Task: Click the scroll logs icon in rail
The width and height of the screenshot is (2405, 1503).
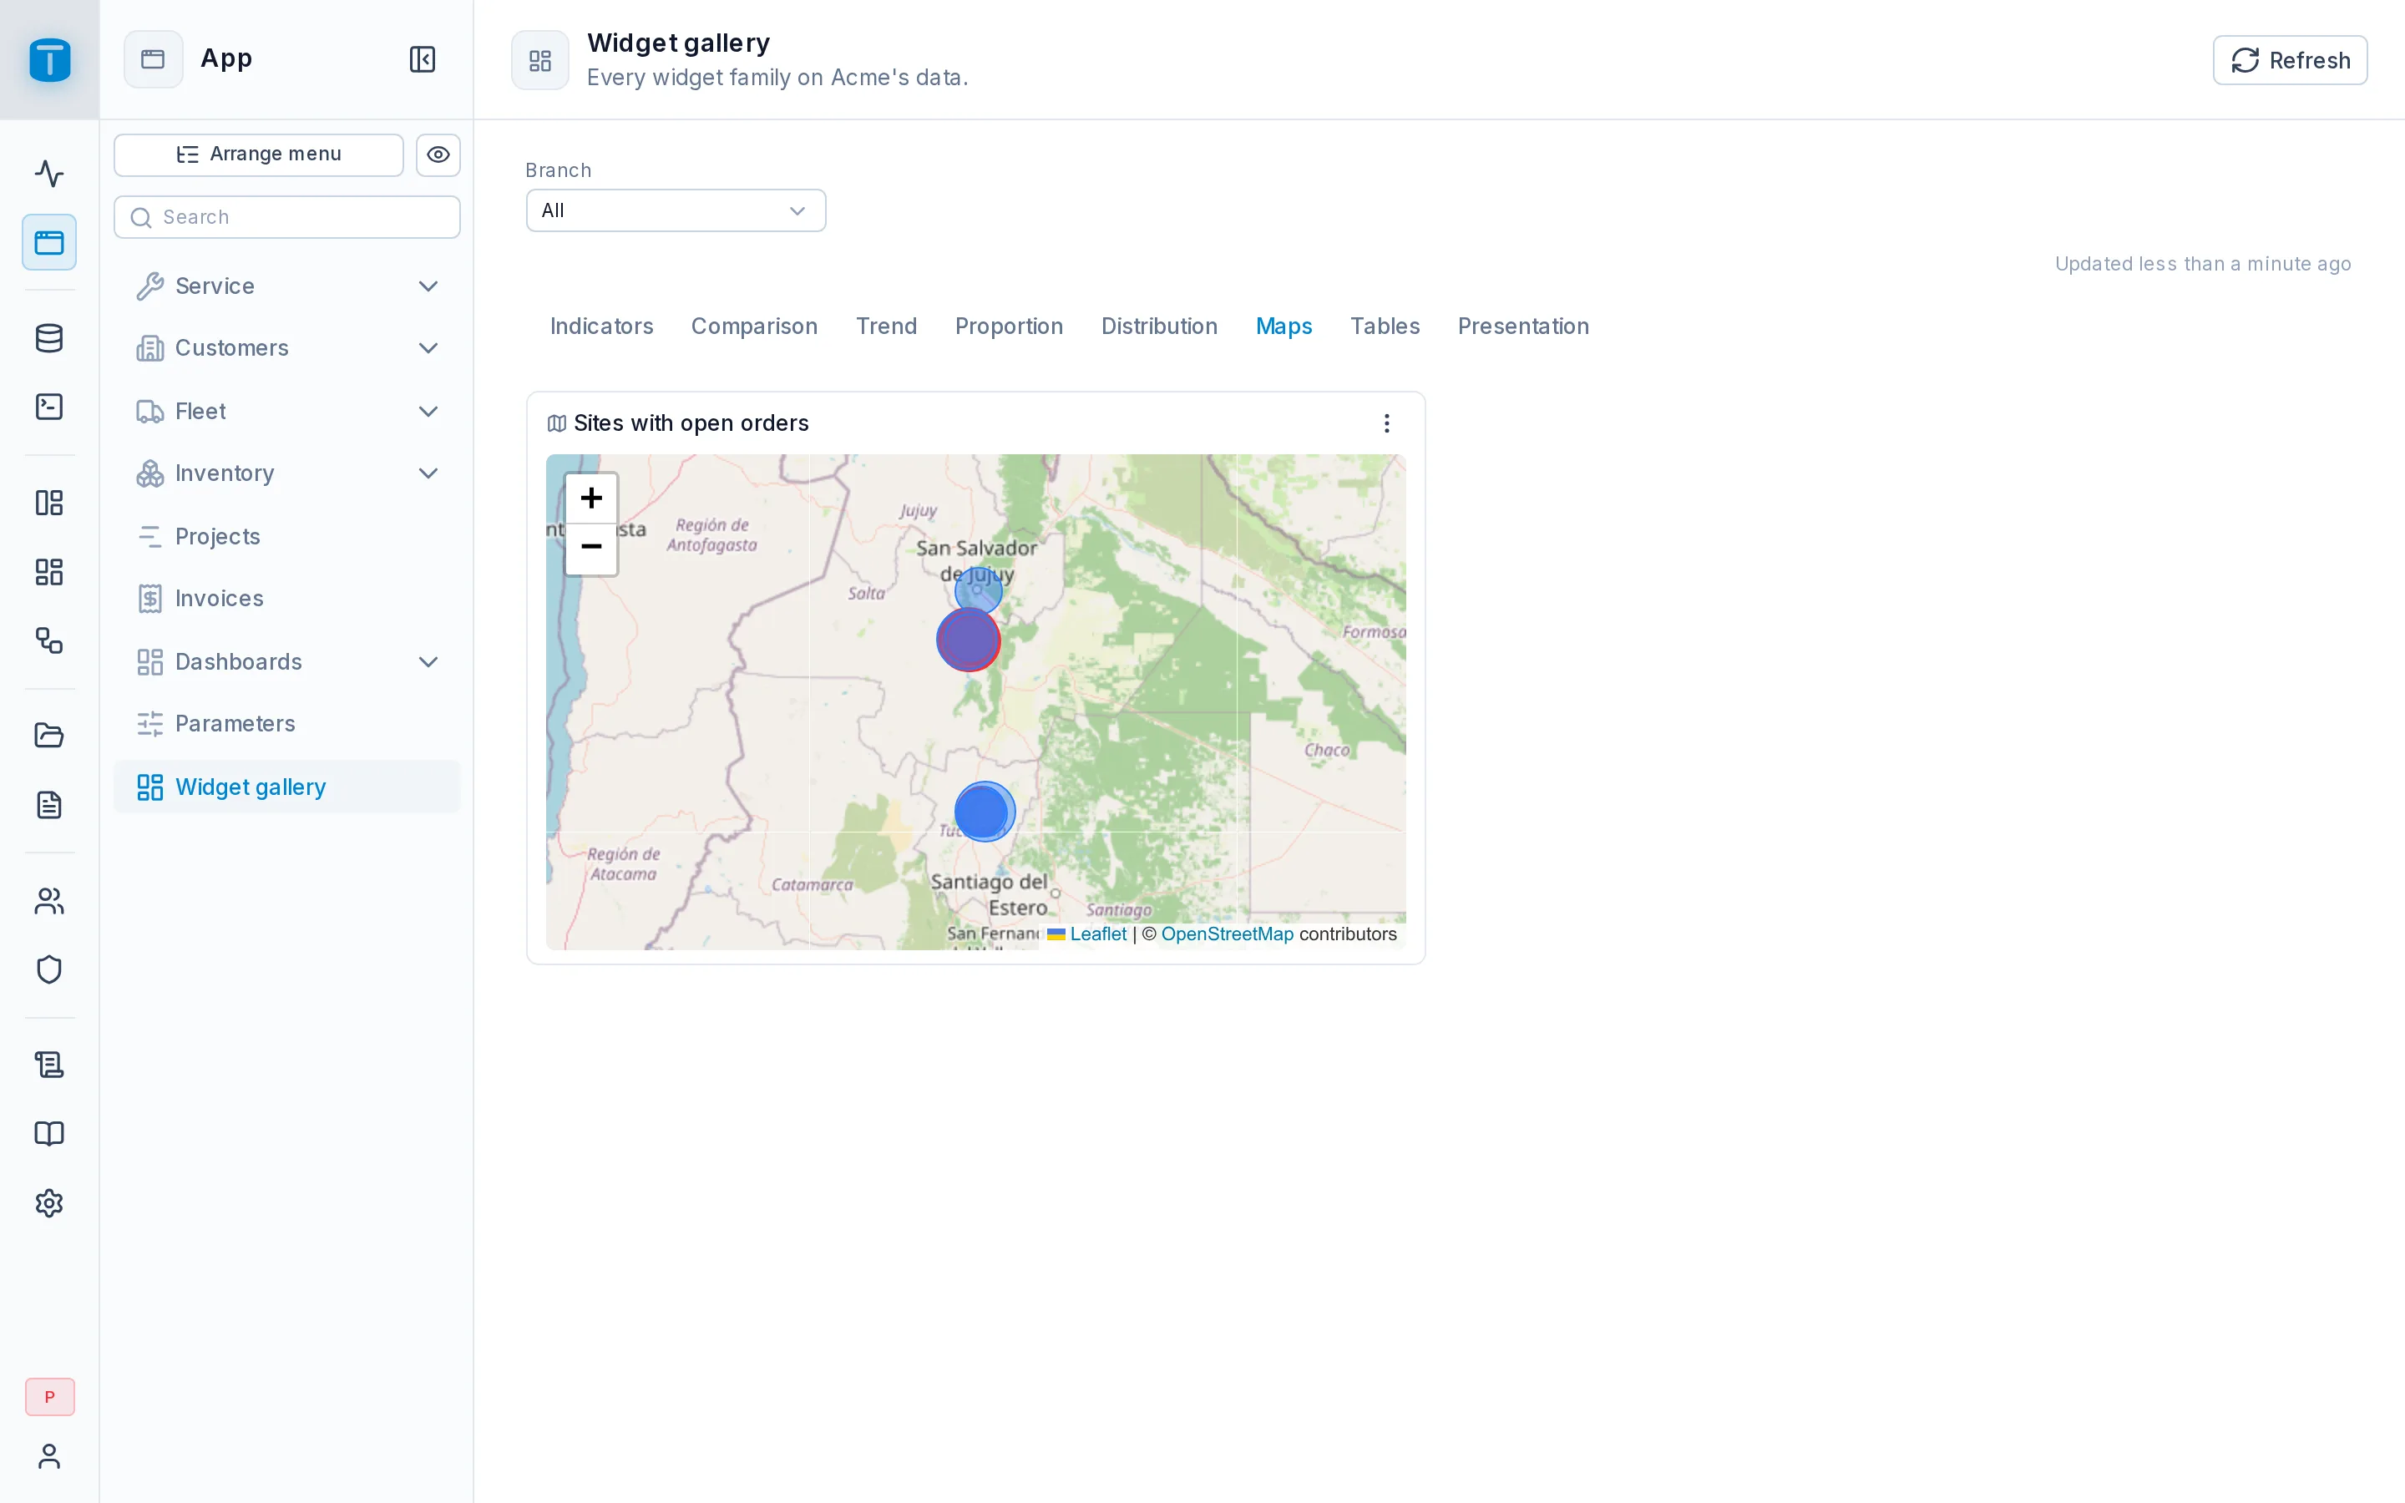Action: click(x=48, y=1065)
